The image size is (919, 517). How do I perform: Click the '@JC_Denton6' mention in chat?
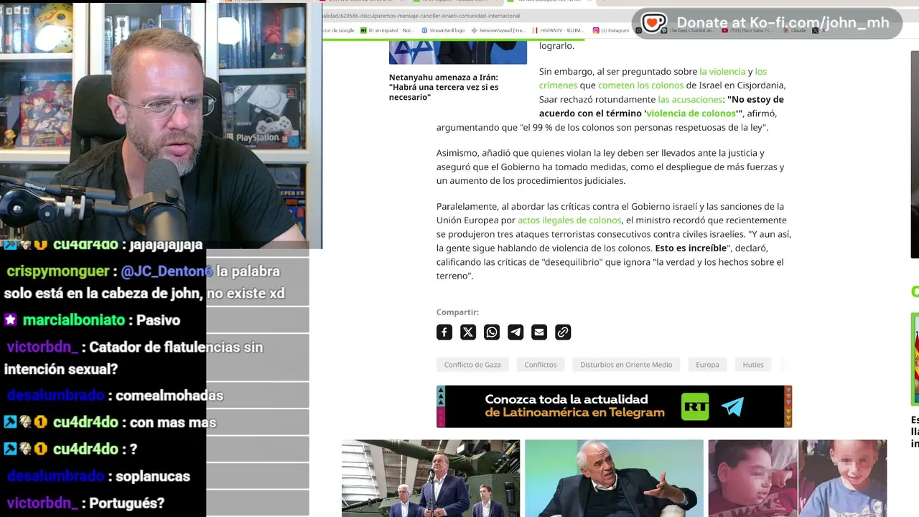pyautogui.click(x=167, y=271)
